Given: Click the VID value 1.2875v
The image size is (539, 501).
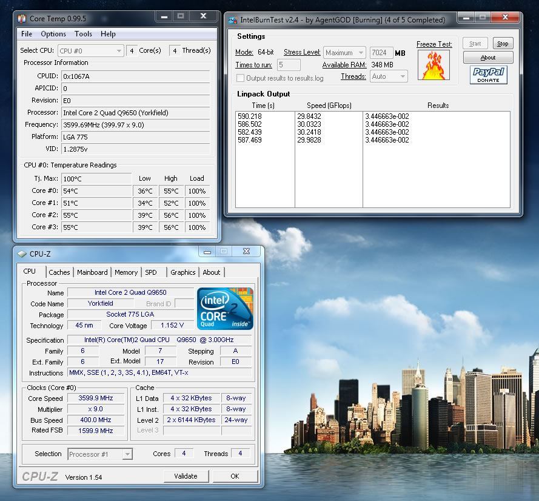Looking at the screenshot, I should coord(135,149).
